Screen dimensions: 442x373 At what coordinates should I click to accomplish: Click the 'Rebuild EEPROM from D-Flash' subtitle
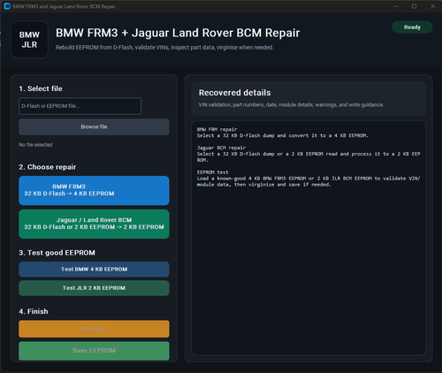tap(164, 48)
